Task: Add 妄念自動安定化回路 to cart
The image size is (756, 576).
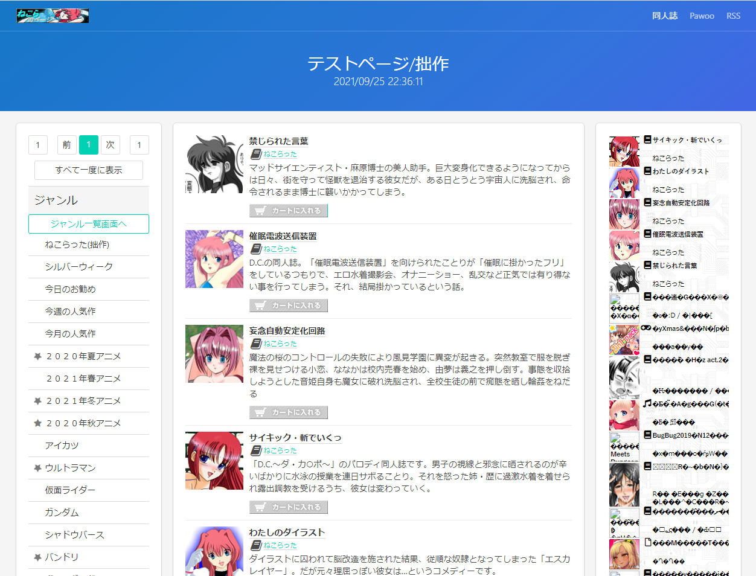Action: click(289, 412)
